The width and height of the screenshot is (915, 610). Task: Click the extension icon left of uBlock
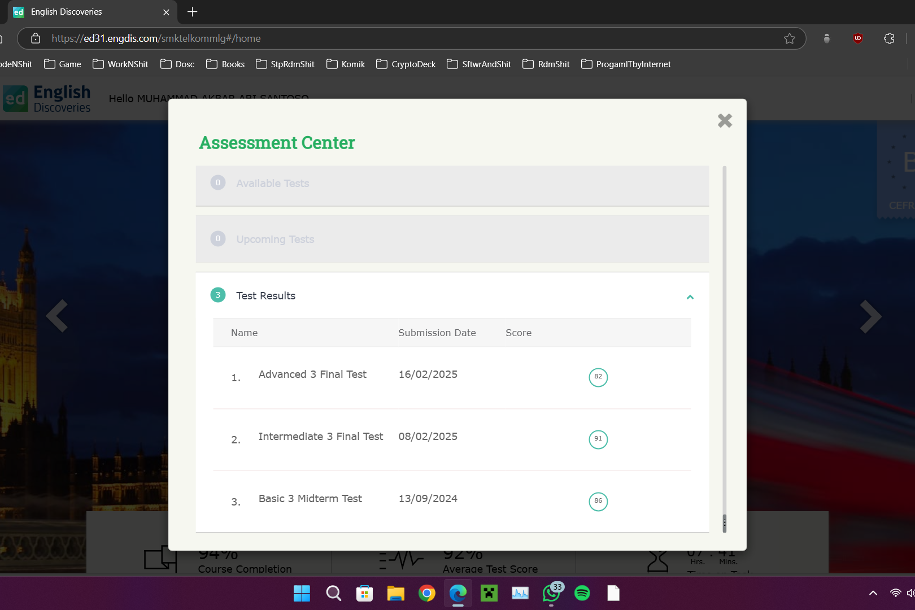click(x=826, y=38)
